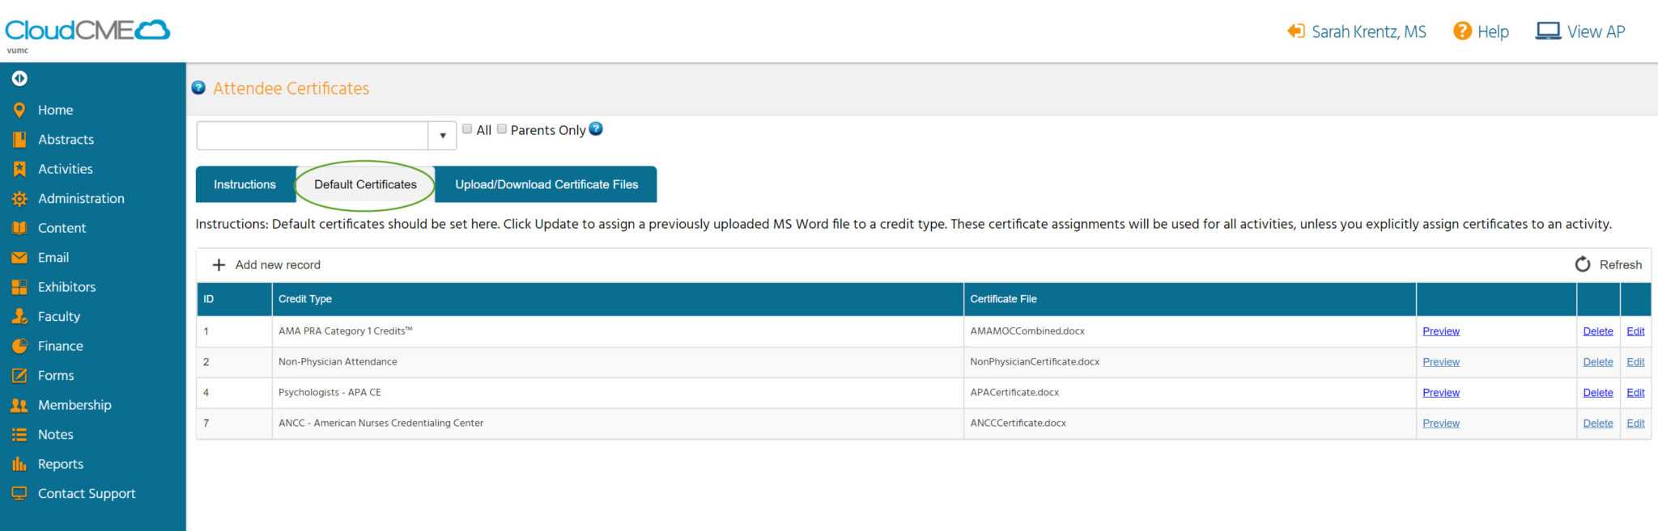
Task: Click the help question mark beside Attendee Certificates
Action: point(198,87)
